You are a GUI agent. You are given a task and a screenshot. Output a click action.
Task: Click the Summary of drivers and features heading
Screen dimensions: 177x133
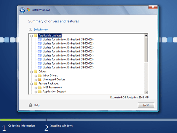point(53,21)
